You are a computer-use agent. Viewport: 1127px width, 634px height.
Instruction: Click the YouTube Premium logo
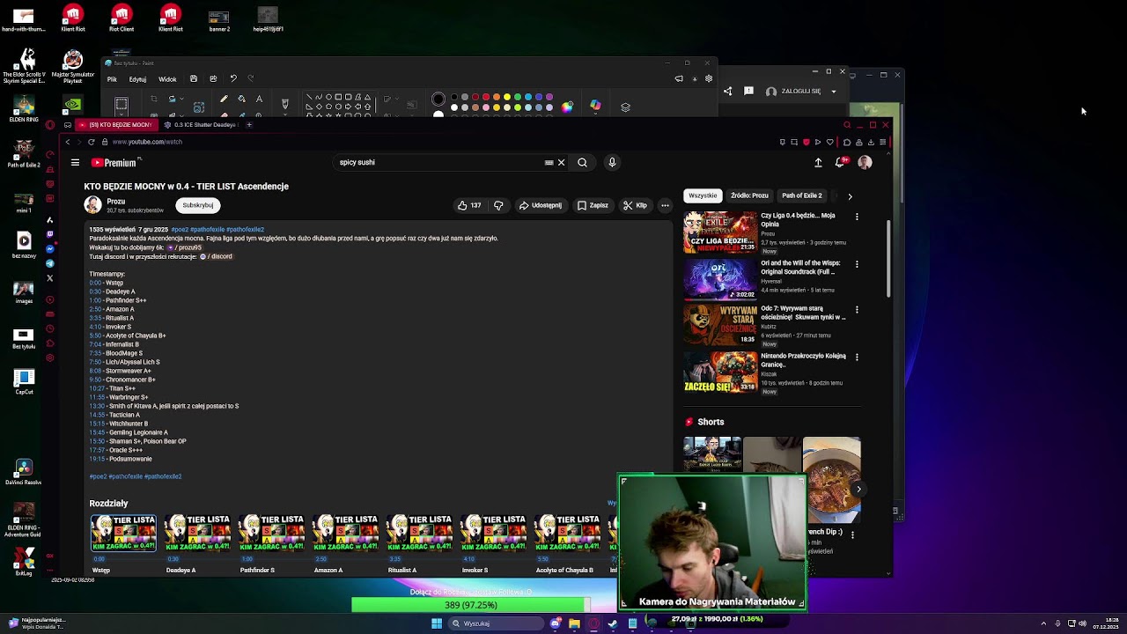click(116, 162)
